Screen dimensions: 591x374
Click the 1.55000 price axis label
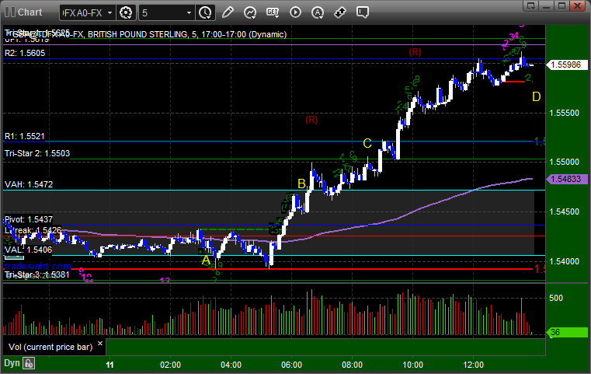tap(565, 162)
